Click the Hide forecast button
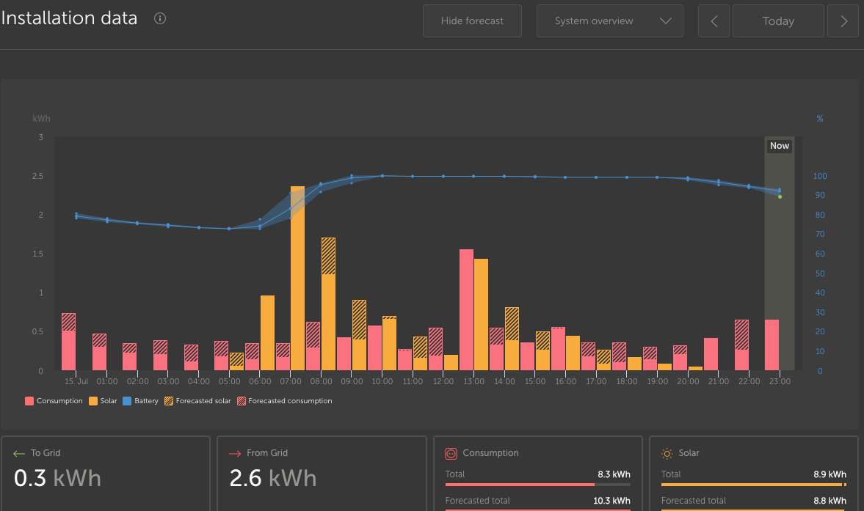864x511 pixels. (x=472, y=21)
